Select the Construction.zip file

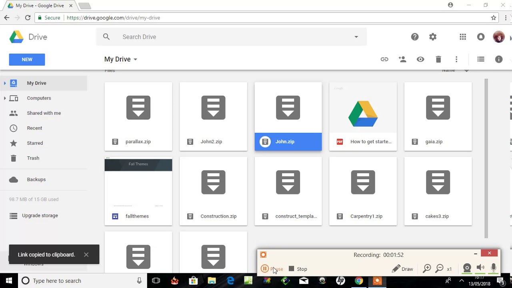tap(213, 191)
